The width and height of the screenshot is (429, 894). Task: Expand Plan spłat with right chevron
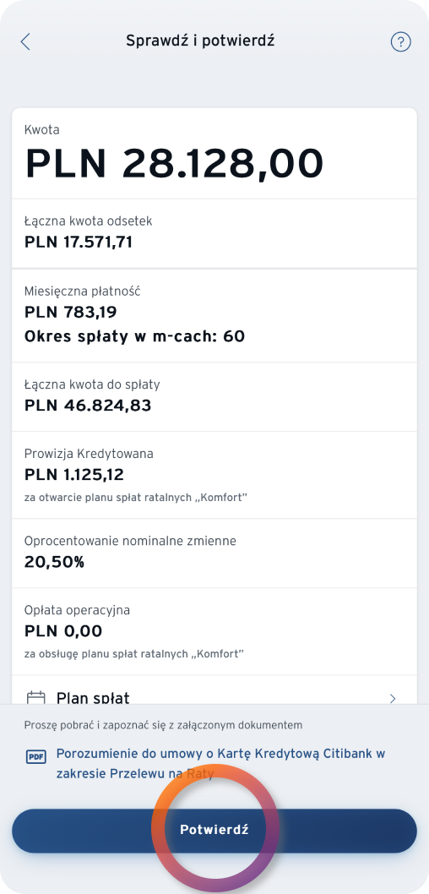(393, 698)
